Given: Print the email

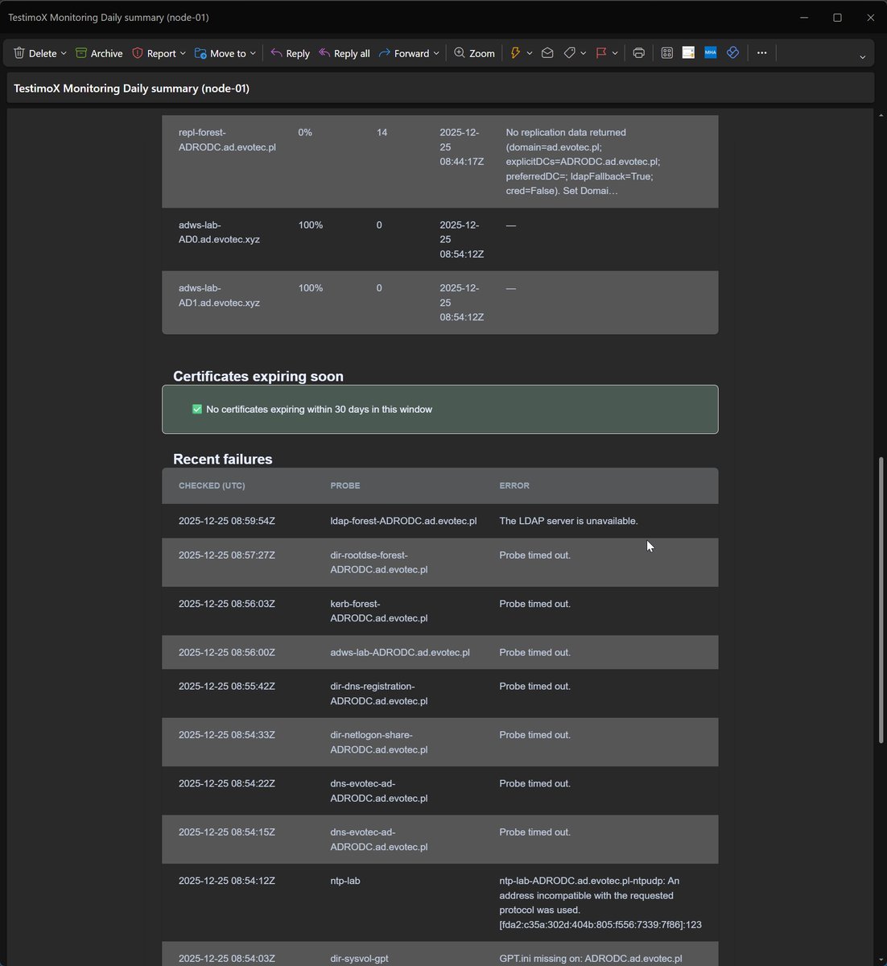Looking at the screenshot, I should coord(638,53).
